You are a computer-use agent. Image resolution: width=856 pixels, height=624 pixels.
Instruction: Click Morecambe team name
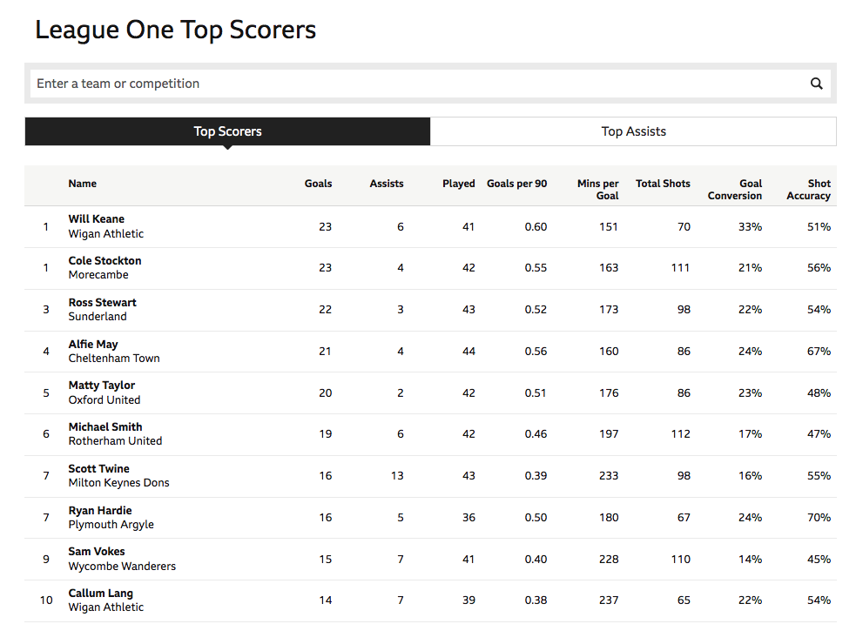click(x=98, y=275)
